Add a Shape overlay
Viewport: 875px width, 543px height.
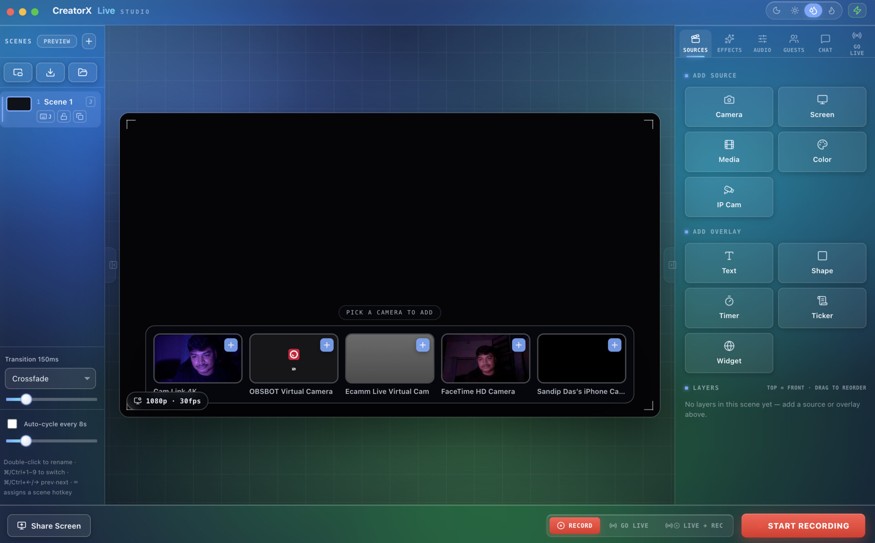click(x=822, y=263)
